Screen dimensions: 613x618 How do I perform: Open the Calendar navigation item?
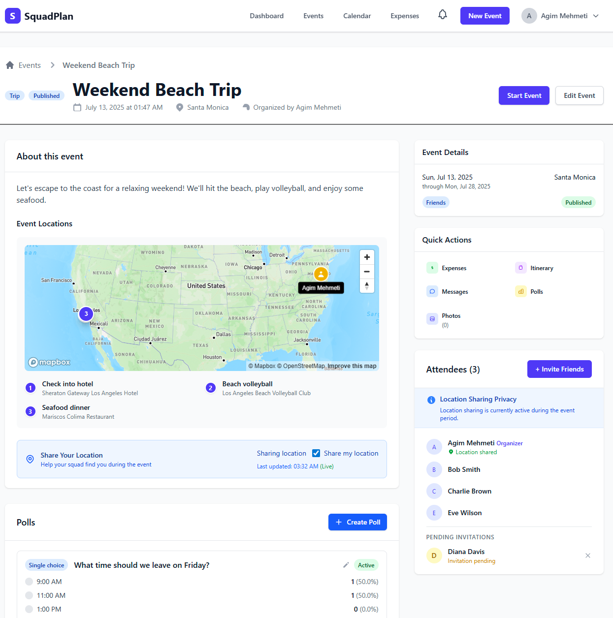point(356,15)
